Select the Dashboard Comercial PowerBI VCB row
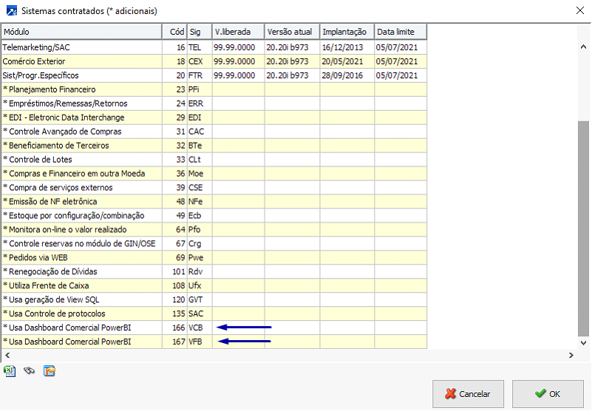 pos(81,327)
